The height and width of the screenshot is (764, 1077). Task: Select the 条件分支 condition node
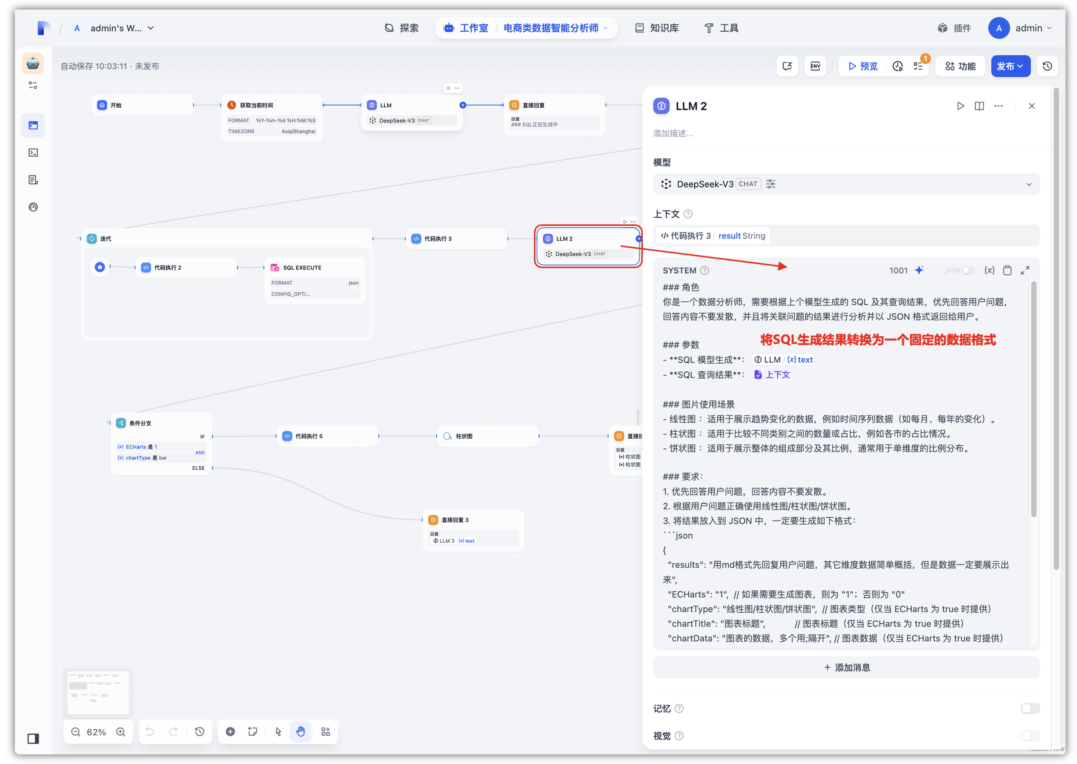click(161, 444)
